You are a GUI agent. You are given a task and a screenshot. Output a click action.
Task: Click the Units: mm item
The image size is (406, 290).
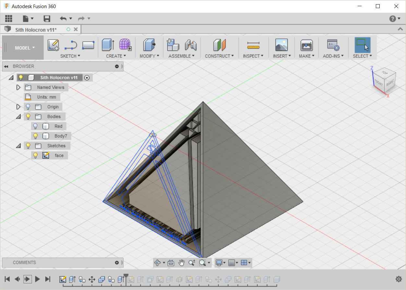[46, 97]
